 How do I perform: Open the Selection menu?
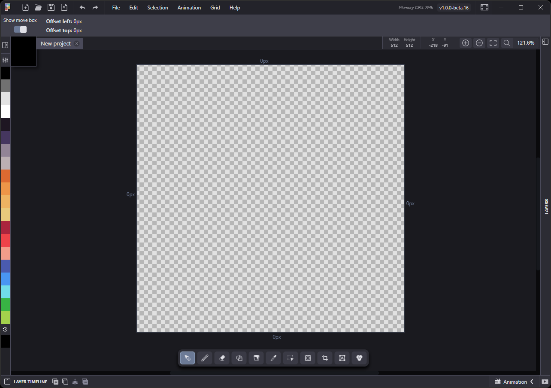pyautogui.click(x=157, y=8)
